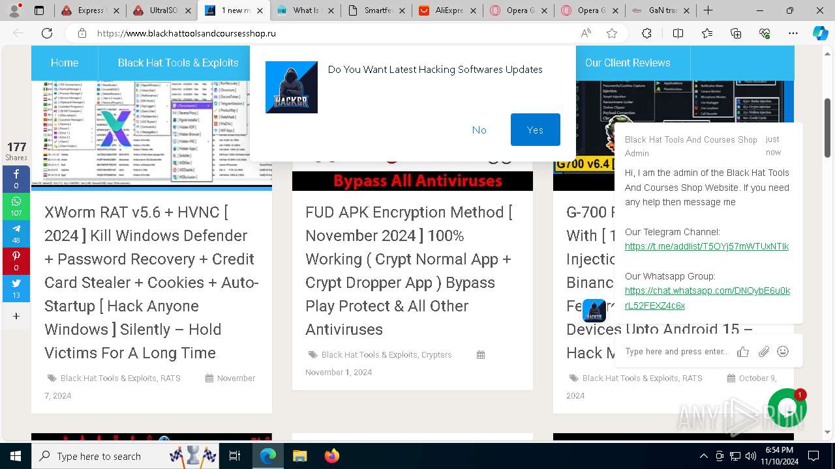
Task: Switch to the Smartfe tab
Action: 377,10
